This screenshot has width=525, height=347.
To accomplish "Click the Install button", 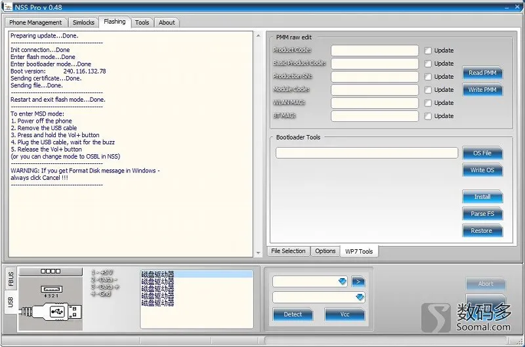I will [x=482, y=197].
